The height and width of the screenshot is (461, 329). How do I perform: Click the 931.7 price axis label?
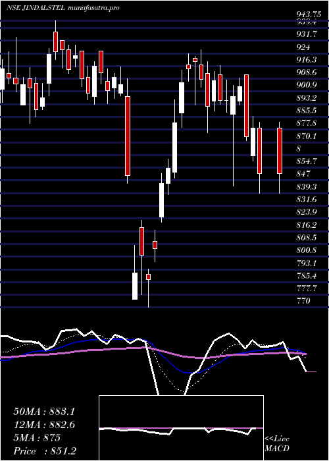click(x=307, y=34)
